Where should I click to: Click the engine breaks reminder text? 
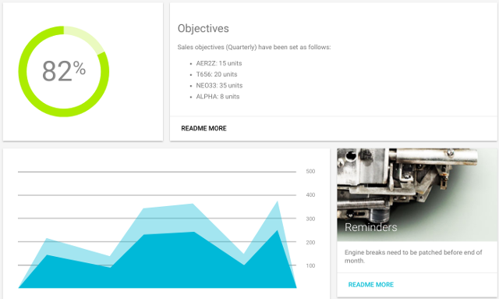click(413, 256)
